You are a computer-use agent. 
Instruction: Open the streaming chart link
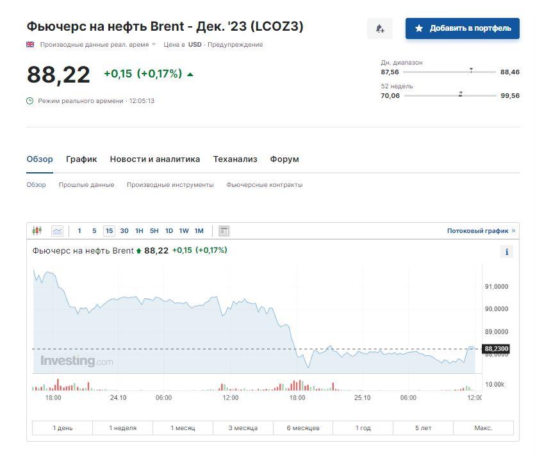point(481,230)
